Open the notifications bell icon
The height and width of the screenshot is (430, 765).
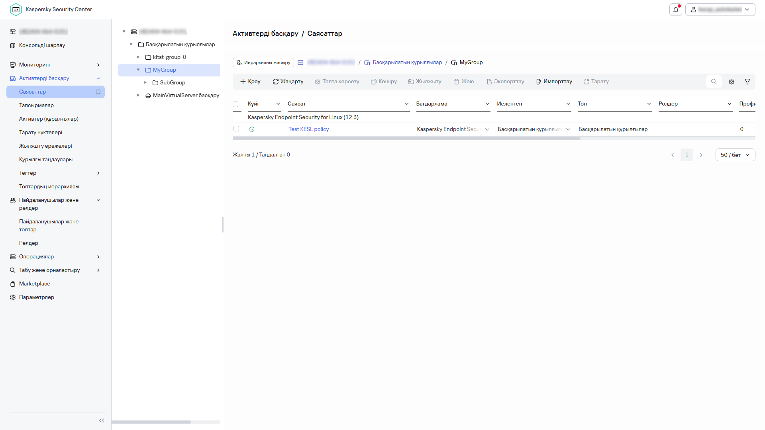pyautogui.click(x=675, y=10)
